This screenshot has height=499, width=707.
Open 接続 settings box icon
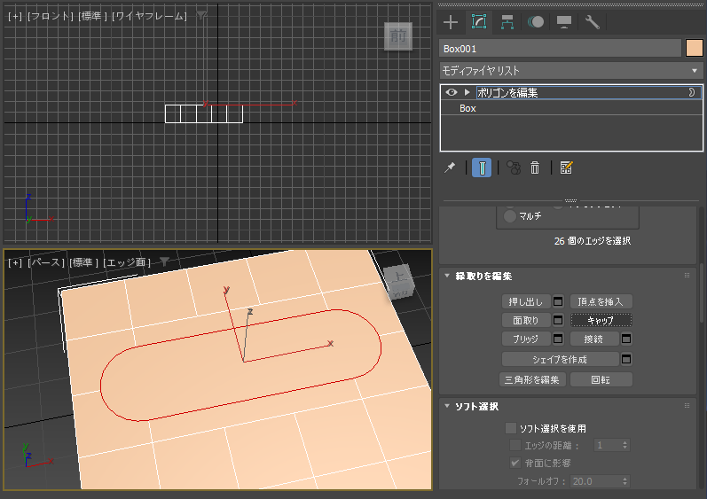(626, 339)
